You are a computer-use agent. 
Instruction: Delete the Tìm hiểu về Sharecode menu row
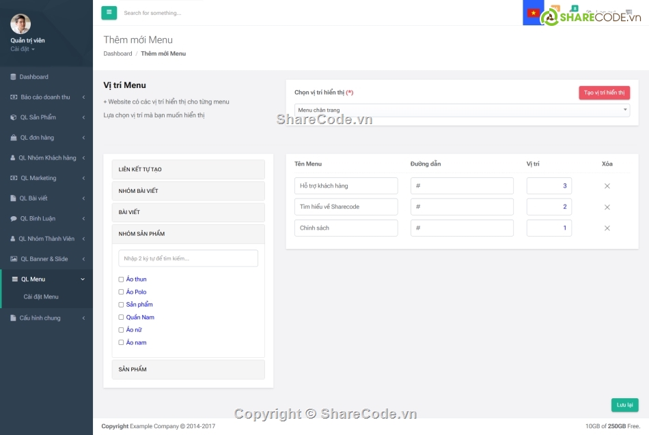[607, 207]
